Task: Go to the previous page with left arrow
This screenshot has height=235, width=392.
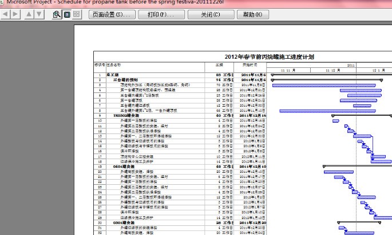Action: (5, 14)
